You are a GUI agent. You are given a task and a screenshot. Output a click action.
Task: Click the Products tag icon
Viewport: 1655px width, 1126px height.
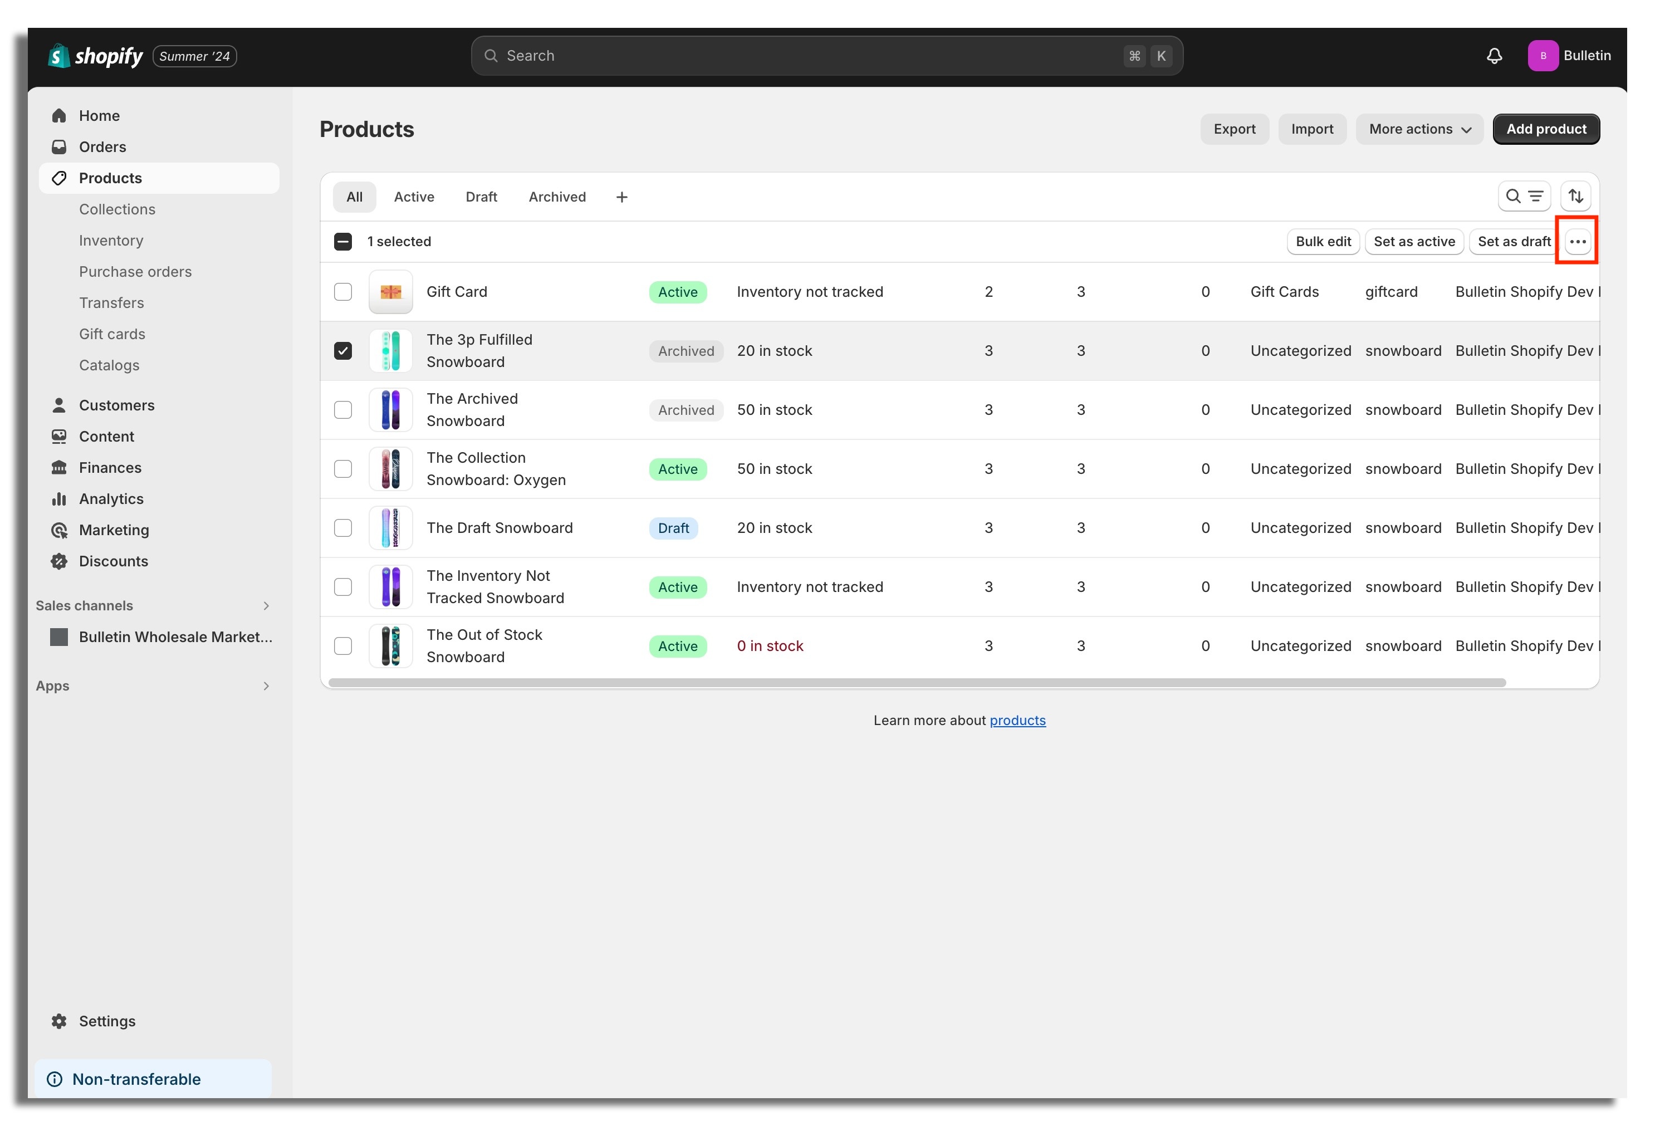(x=59, y=178)
